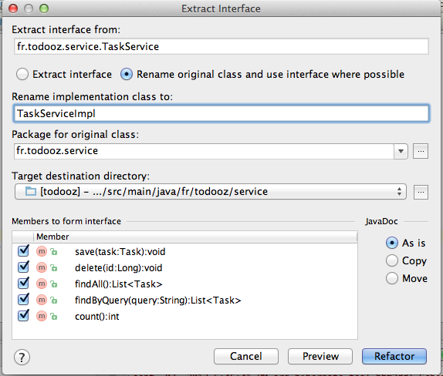This screenshot has height=376, width=443.
Task: Click the help question mark icon
Action: coord(22,357)
